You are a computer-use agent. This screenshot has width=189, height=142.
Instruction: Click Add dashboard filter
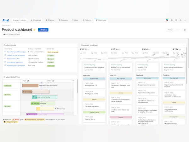point(12,35)
